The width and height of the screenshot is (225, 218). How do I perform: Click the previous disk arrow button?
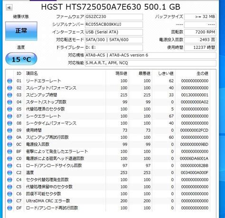tap(9, 8)
